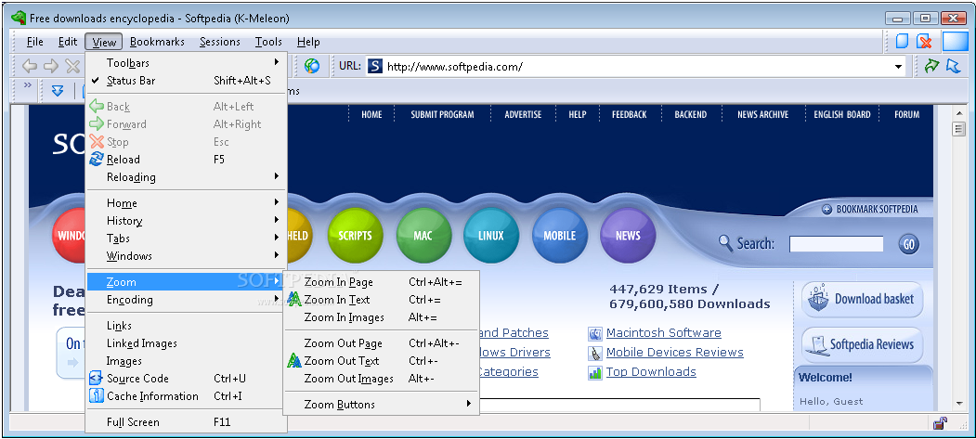
Task: Expand the Windows submenu
Action: click(186, 255)
